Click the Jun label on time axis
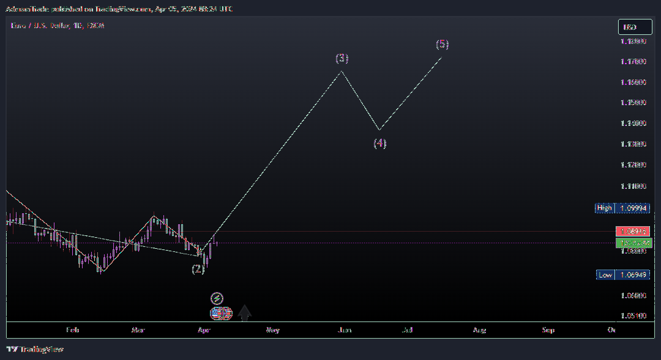The height and width of the screenshot is (360, 661). (345, 330)
